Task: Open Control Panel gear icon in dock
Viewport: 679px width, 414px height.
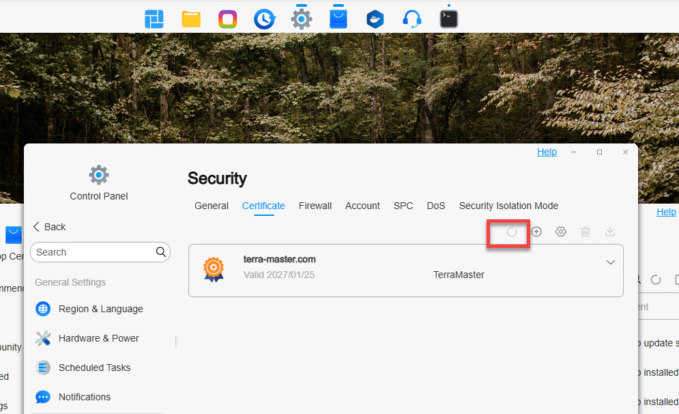Action: tap(302, 19)
